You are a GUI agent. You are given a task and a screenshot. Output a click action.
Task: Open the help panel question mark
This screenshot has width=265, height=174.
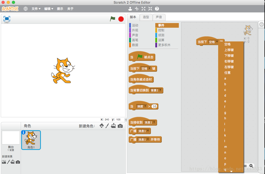tap(262, 24)
